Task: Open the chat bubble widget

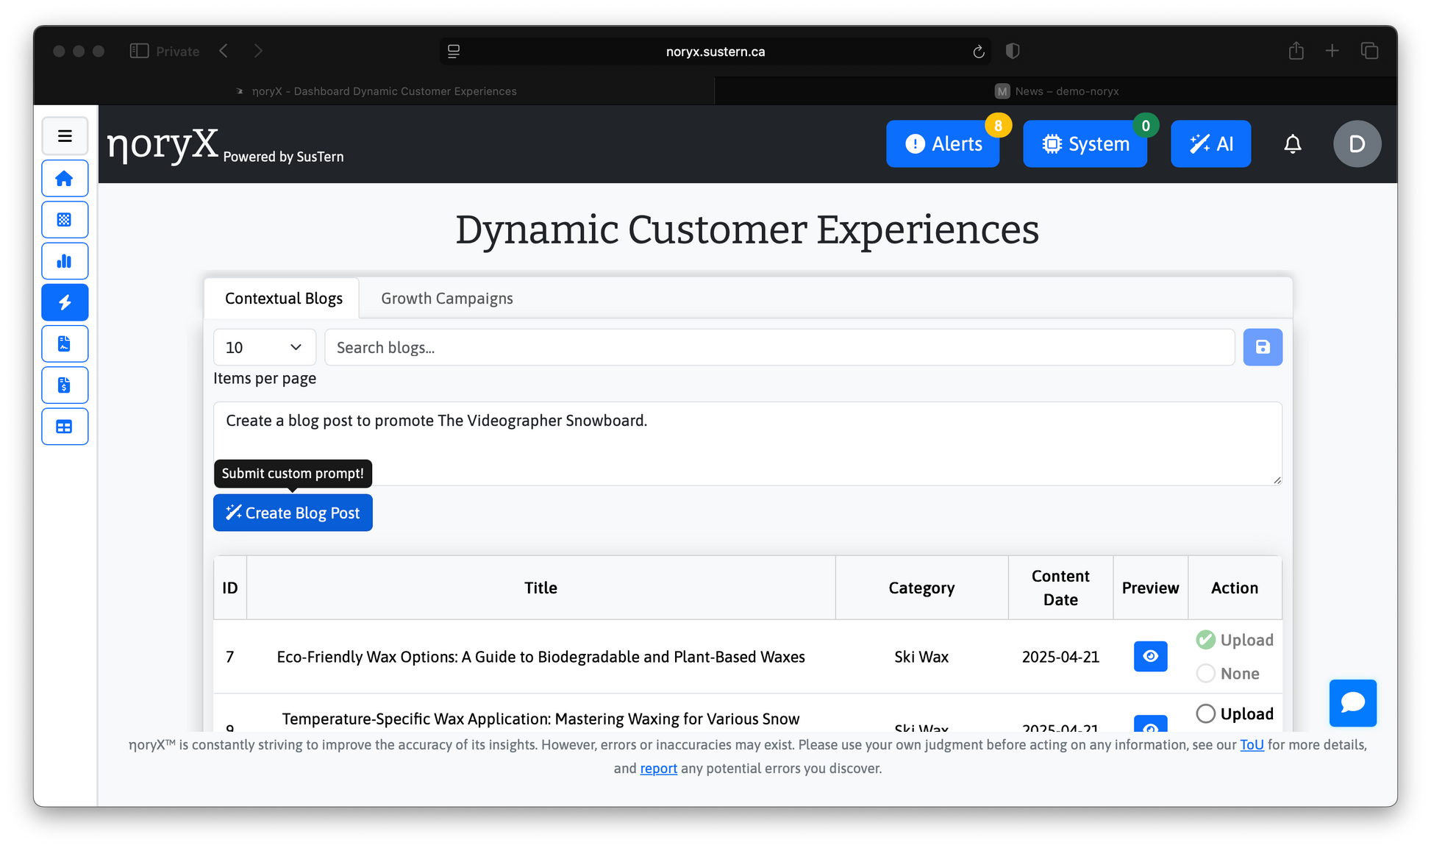Action: point(1353,703)
